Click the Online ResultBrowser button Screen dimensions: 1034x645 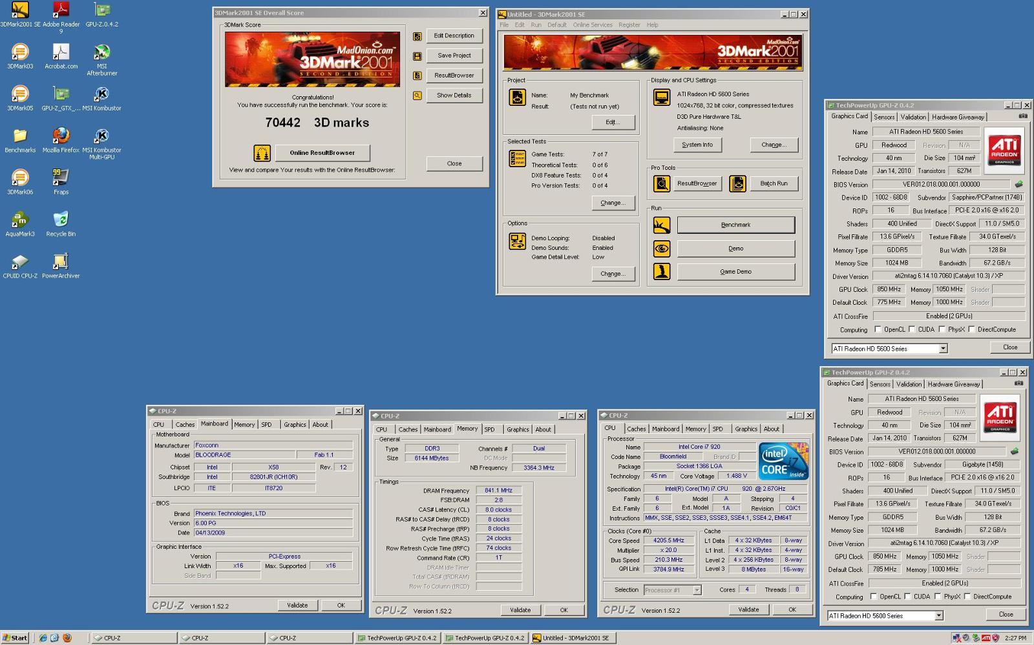322,153
